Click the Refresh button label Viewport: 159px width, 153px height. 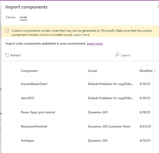15,55
